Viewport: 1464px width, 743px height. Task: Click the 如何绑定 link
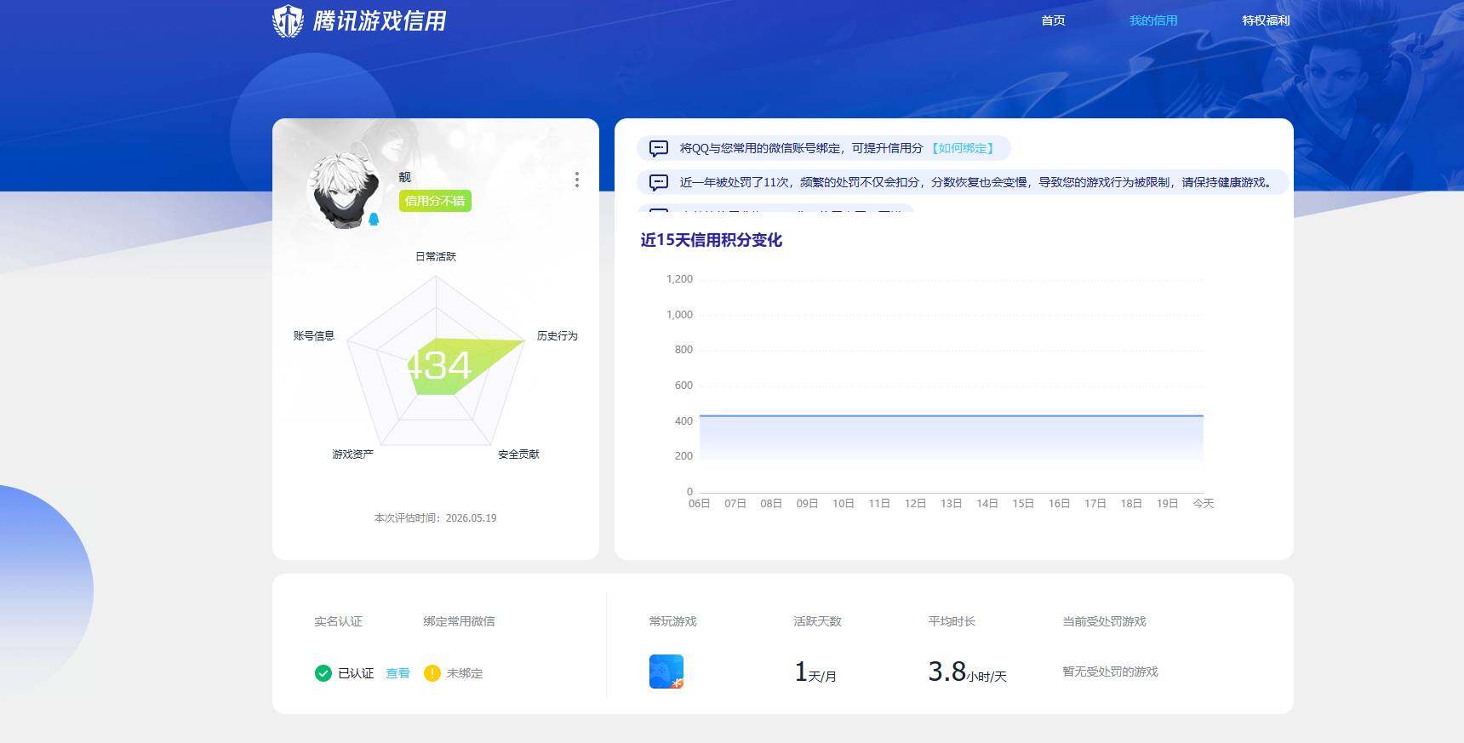point(963,148)
